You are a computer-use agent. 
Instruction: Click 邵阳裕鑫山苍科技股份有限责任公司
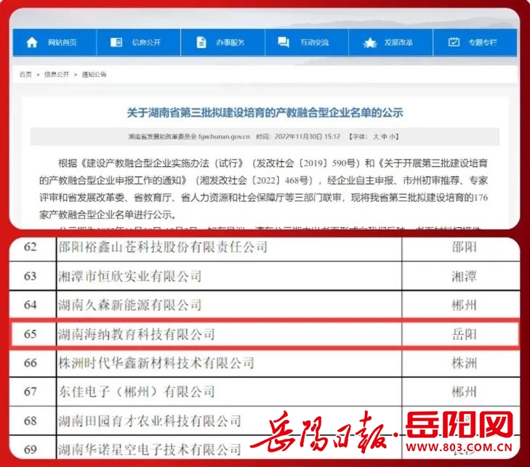pos(163,247)
